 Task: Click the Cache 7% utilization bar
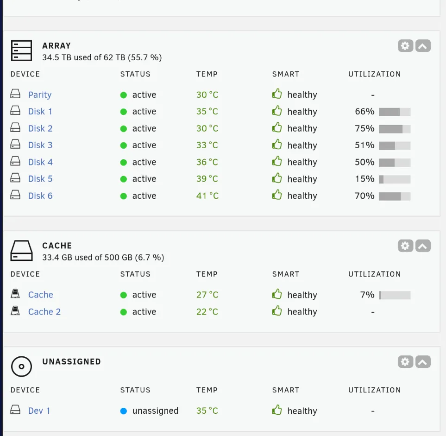395,296
